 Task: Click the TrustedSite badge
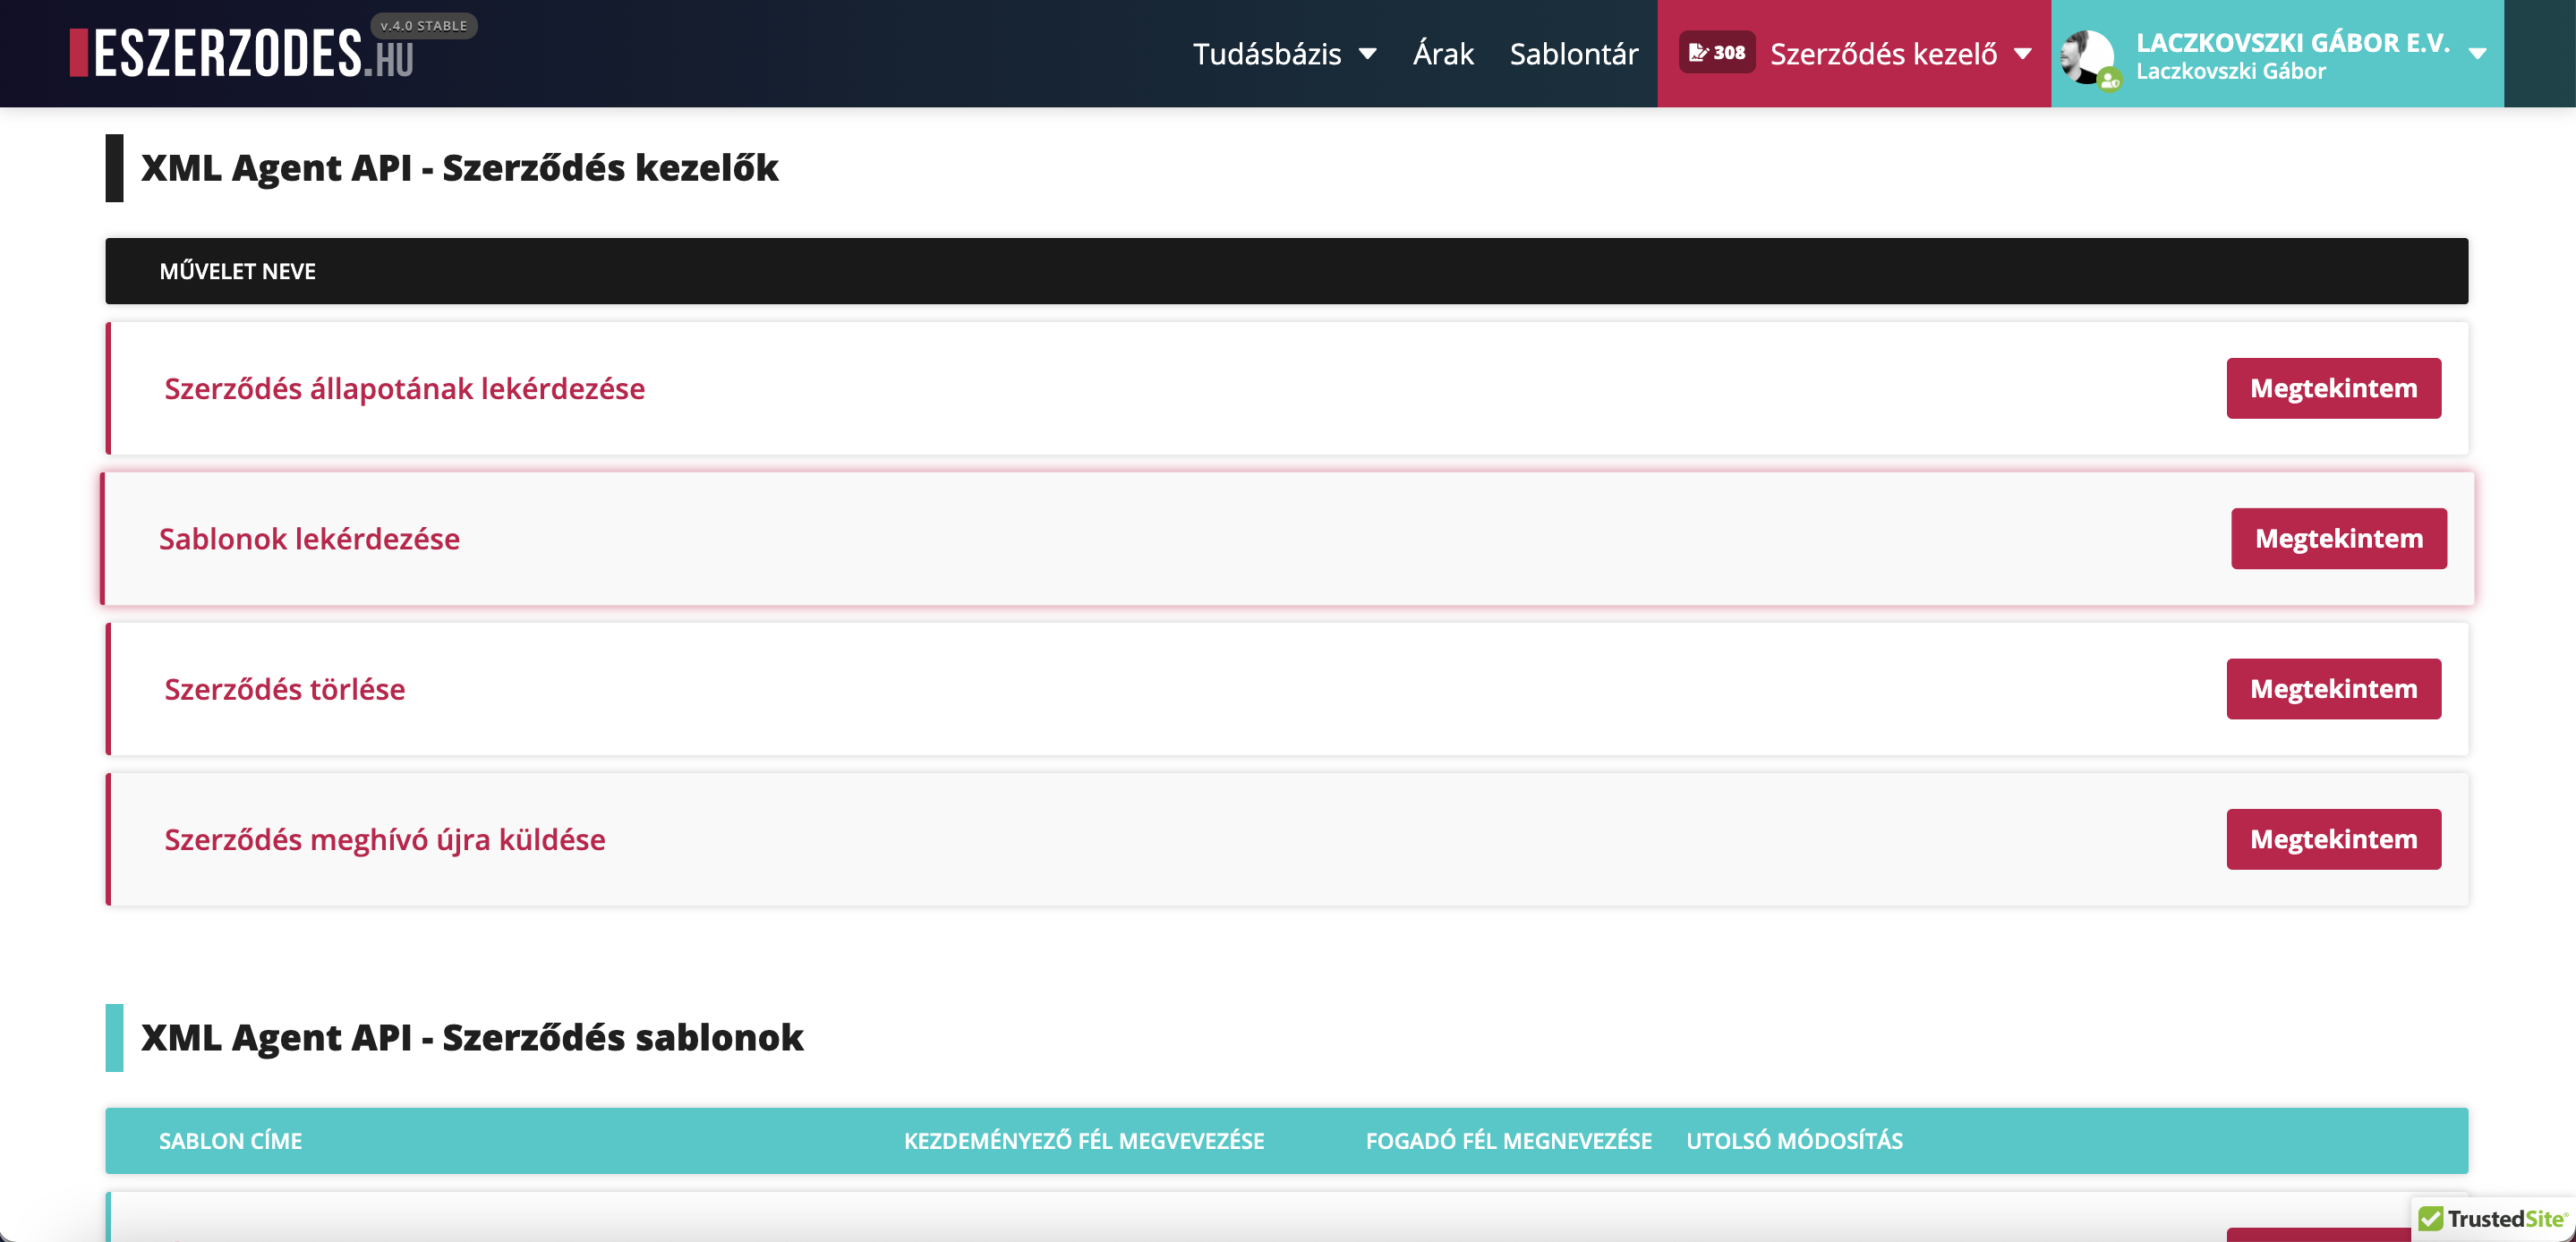(x=2492, y=1218)
